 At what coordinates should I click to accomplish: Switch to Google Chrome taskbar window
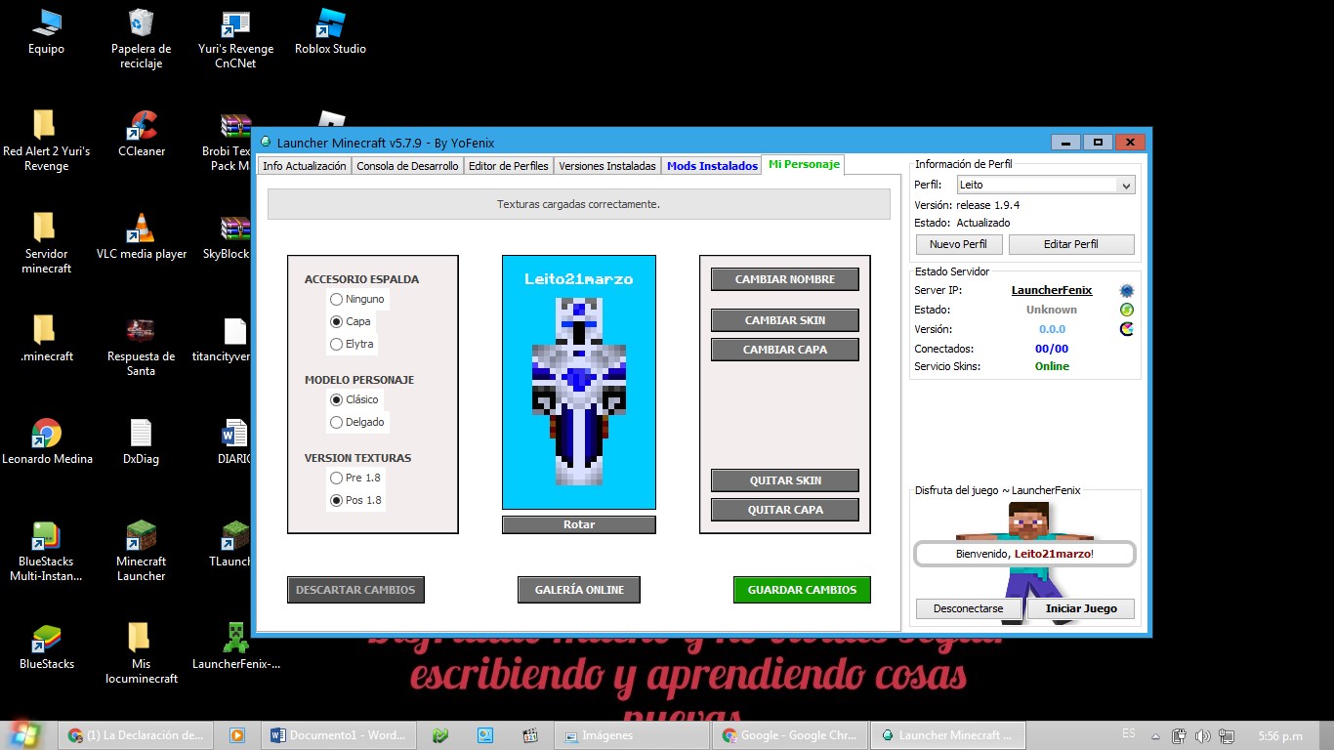(x=790, y=735)
